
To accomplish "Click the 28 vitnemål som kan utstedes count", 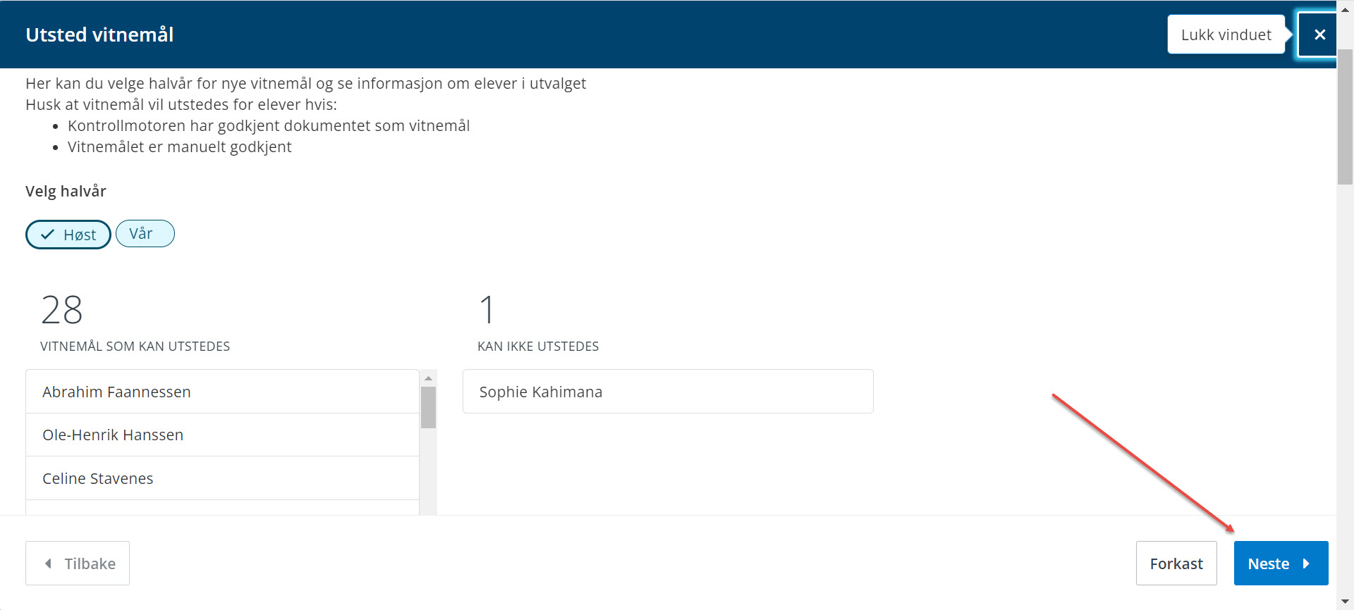I will 62,310.
